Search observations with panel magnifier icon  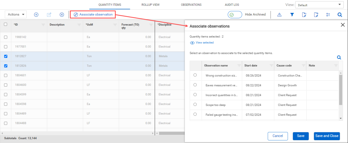pyautogui.click(x=339, y=58)
